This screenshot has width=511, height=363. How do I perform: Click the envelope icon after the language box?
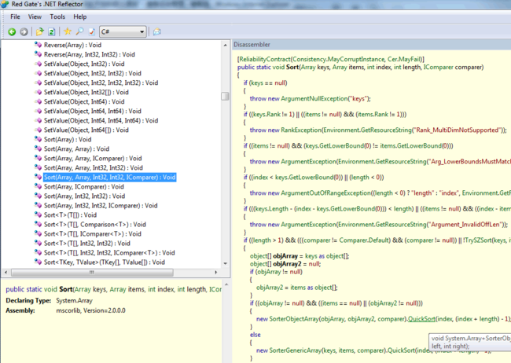(157, 31)
